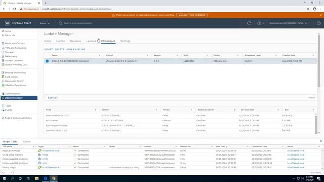Image resolution: width=324 pixels, height=182 pixels.
Task: Toggle the ESXi-6.7.0 image radio button
Action: (x=47, y=61)
